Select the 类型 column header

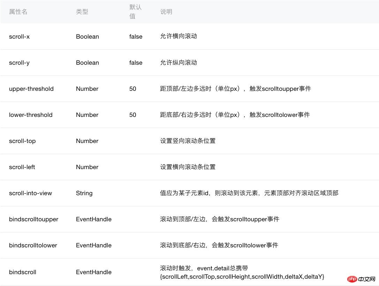pos(82,11)
